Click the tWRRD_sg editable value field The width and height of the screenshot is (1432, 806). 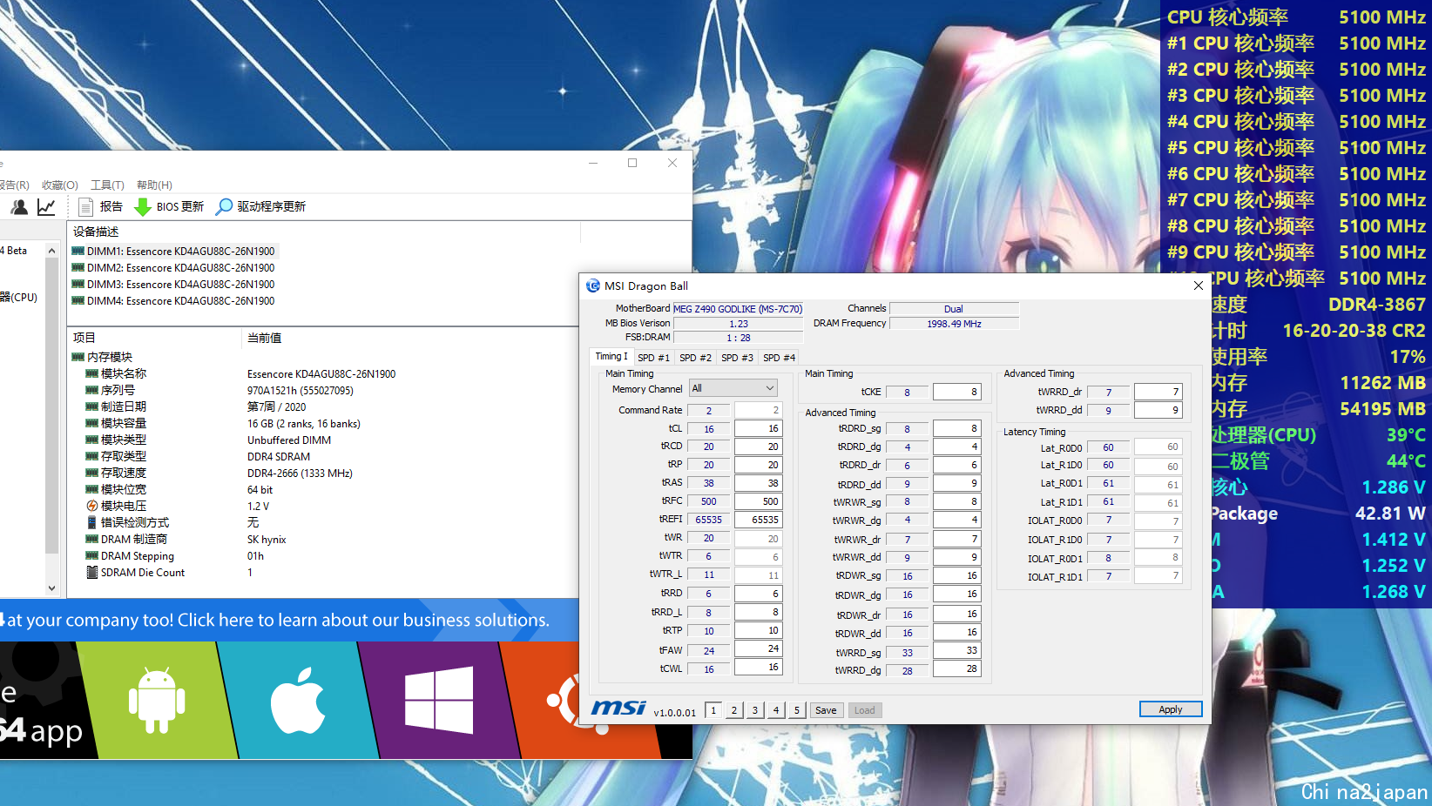[x=957, y=650]
